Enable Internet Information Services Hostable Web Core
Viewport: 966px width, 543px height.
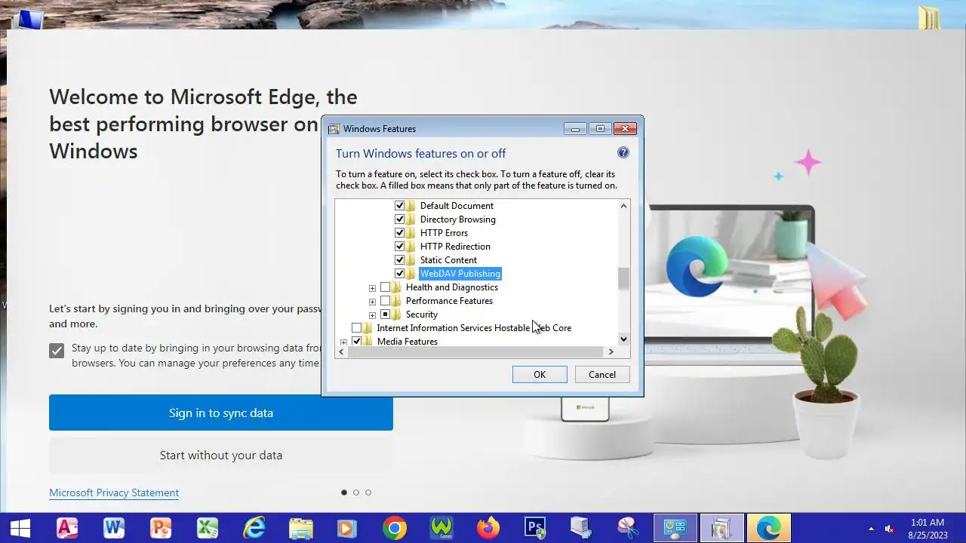[357, 328]
